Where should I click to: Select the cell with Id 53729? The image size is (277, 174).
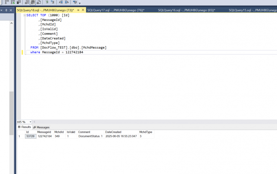(31, 136)
